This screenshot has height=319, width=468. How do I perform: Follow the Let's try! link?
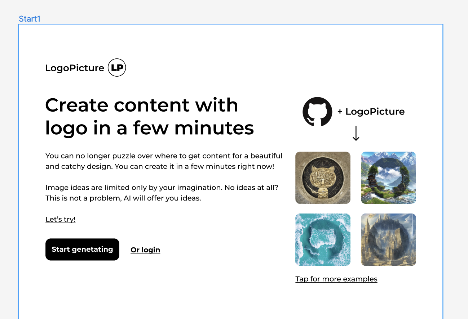pos(61,219)
